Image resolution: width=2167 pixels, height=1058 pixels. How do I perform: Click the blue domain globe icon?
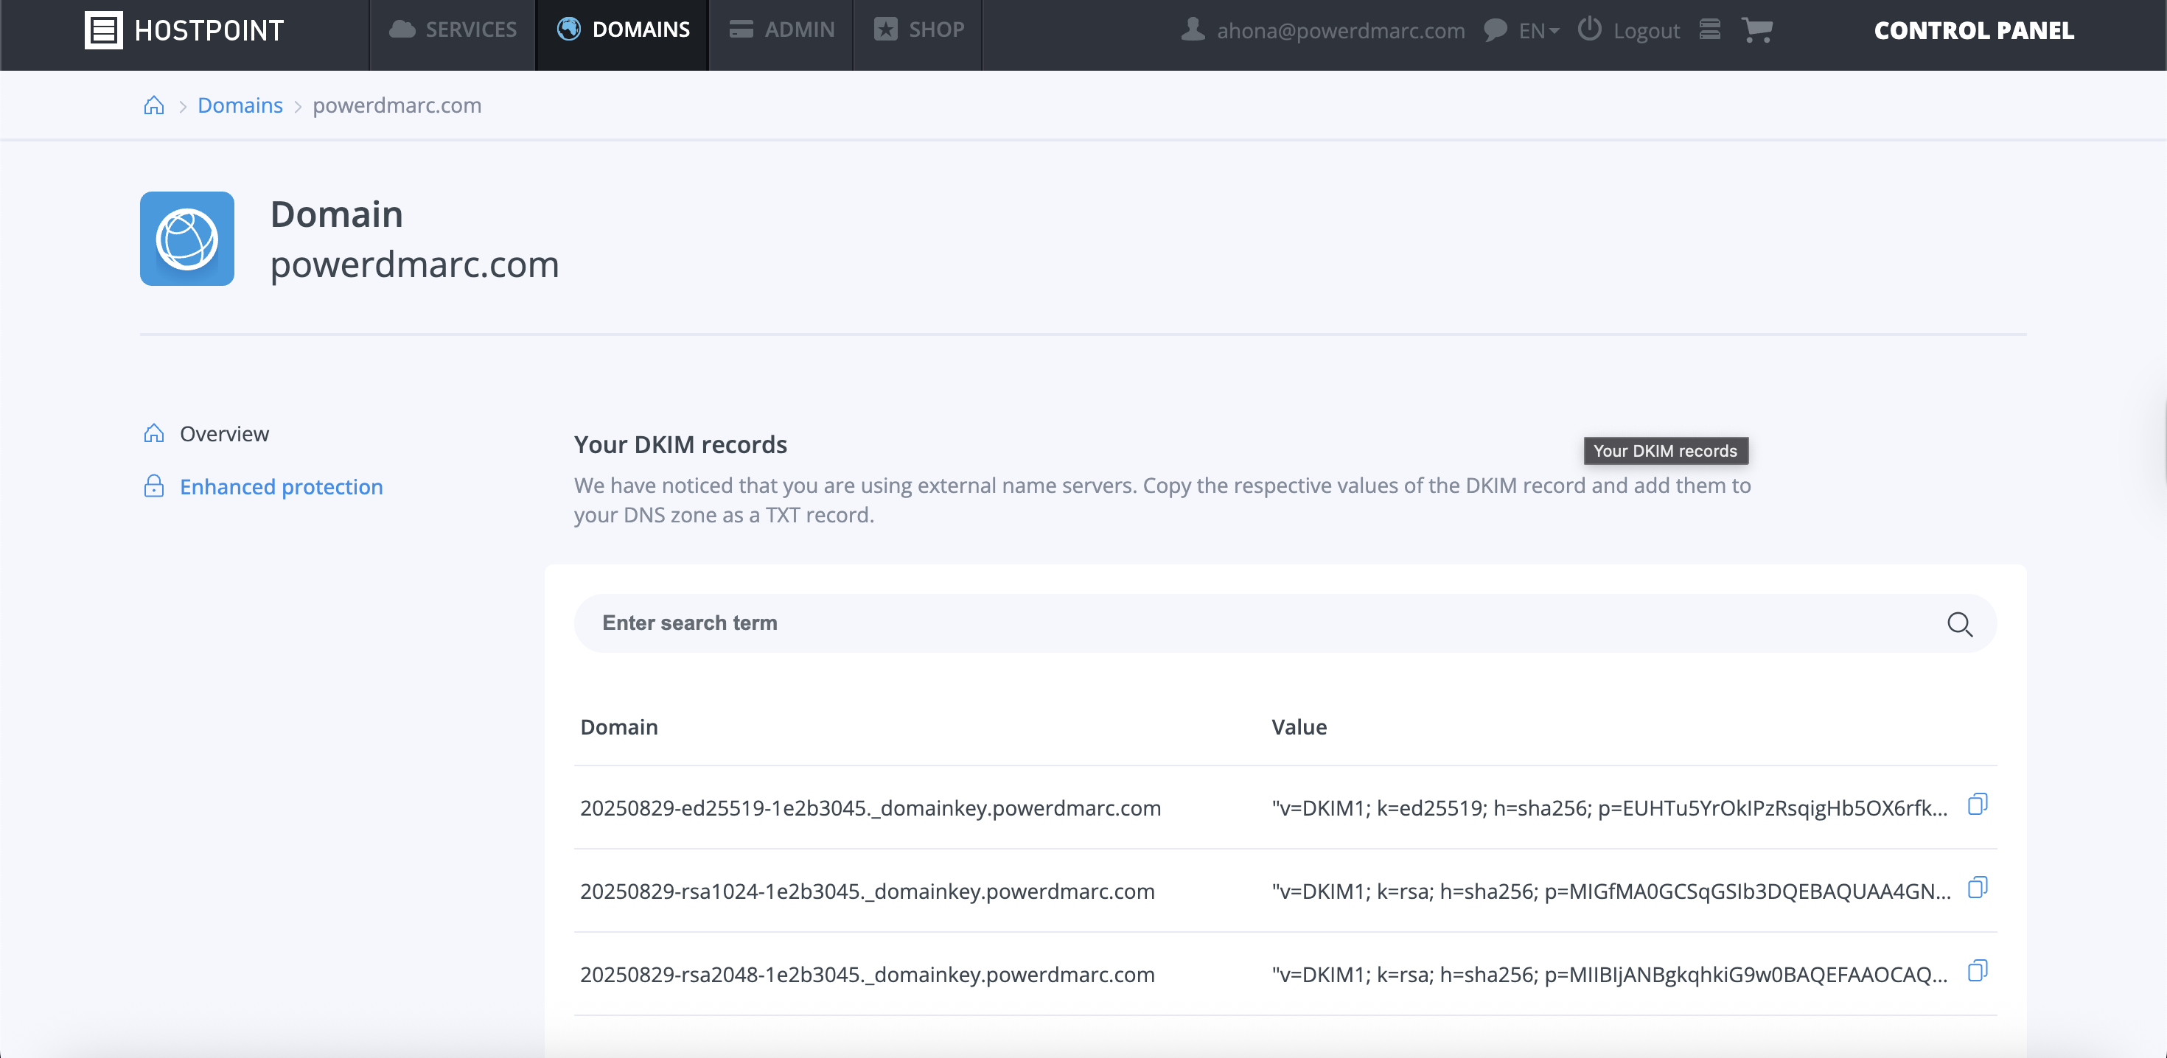point(186,239)
